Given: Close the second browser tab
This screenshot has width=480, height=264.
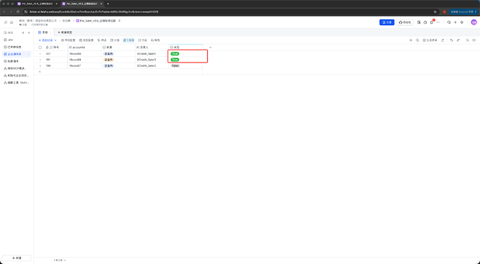Looking at the screenshot, I should 101,3.
